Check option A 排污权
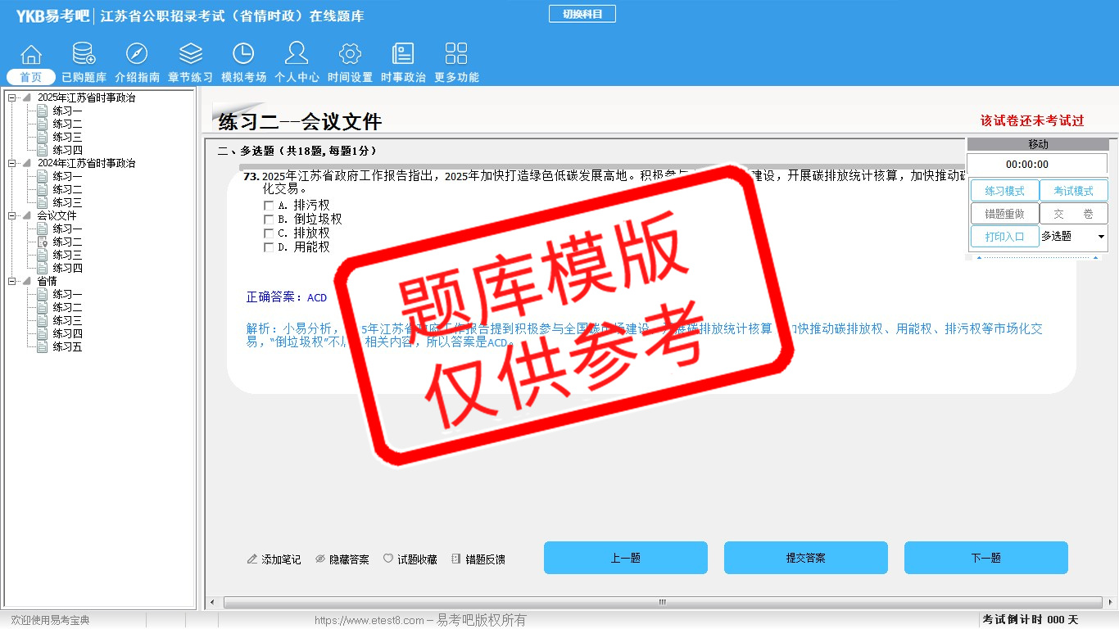Image resolution: width=1119 pixels, height=629 pixels. coord(269,206)
